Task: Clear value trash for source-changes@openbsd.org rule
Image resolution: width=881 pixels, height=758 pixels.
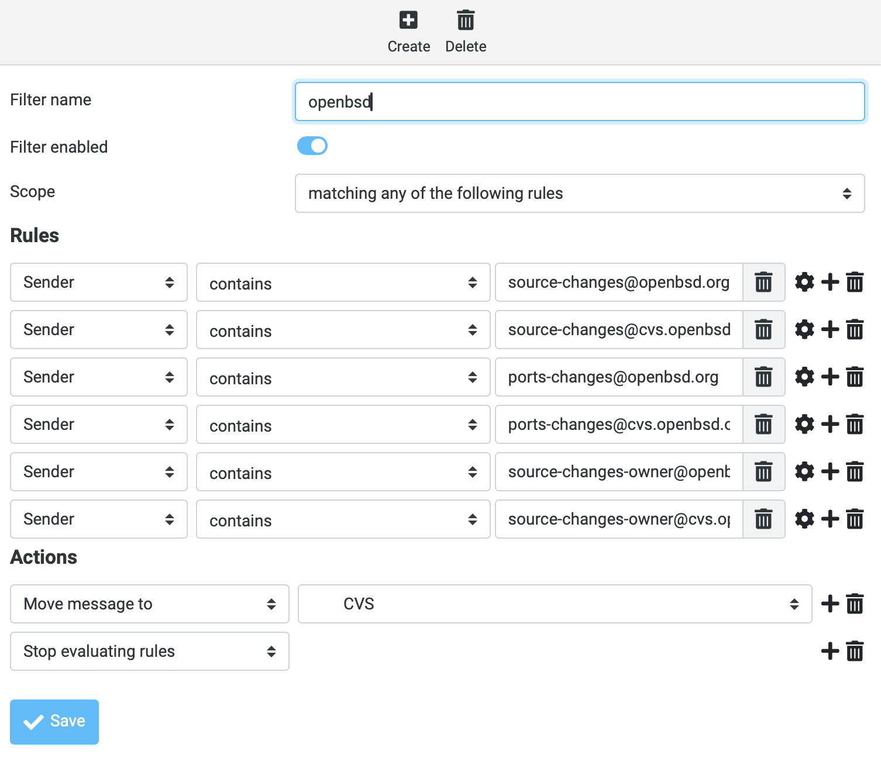Action: click(x=763, y=282)
